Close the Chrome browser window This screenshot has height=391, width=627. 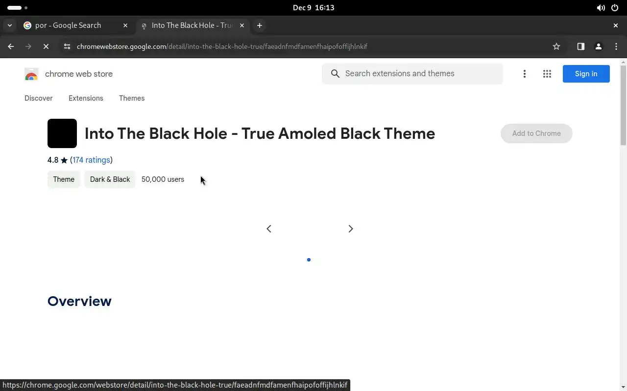click(616, 25)
